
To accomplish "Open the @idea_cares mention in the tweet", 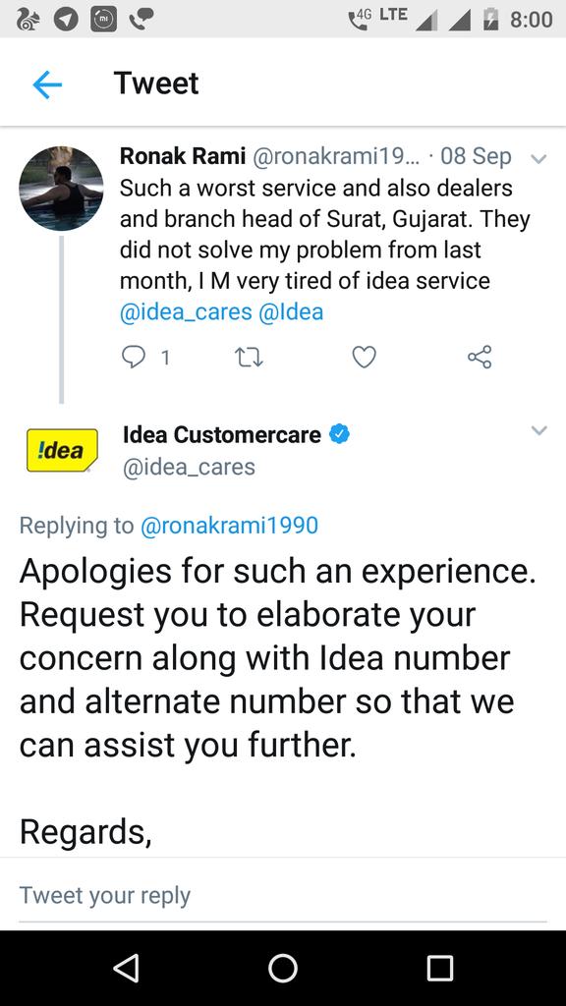I will pos(186,311).
